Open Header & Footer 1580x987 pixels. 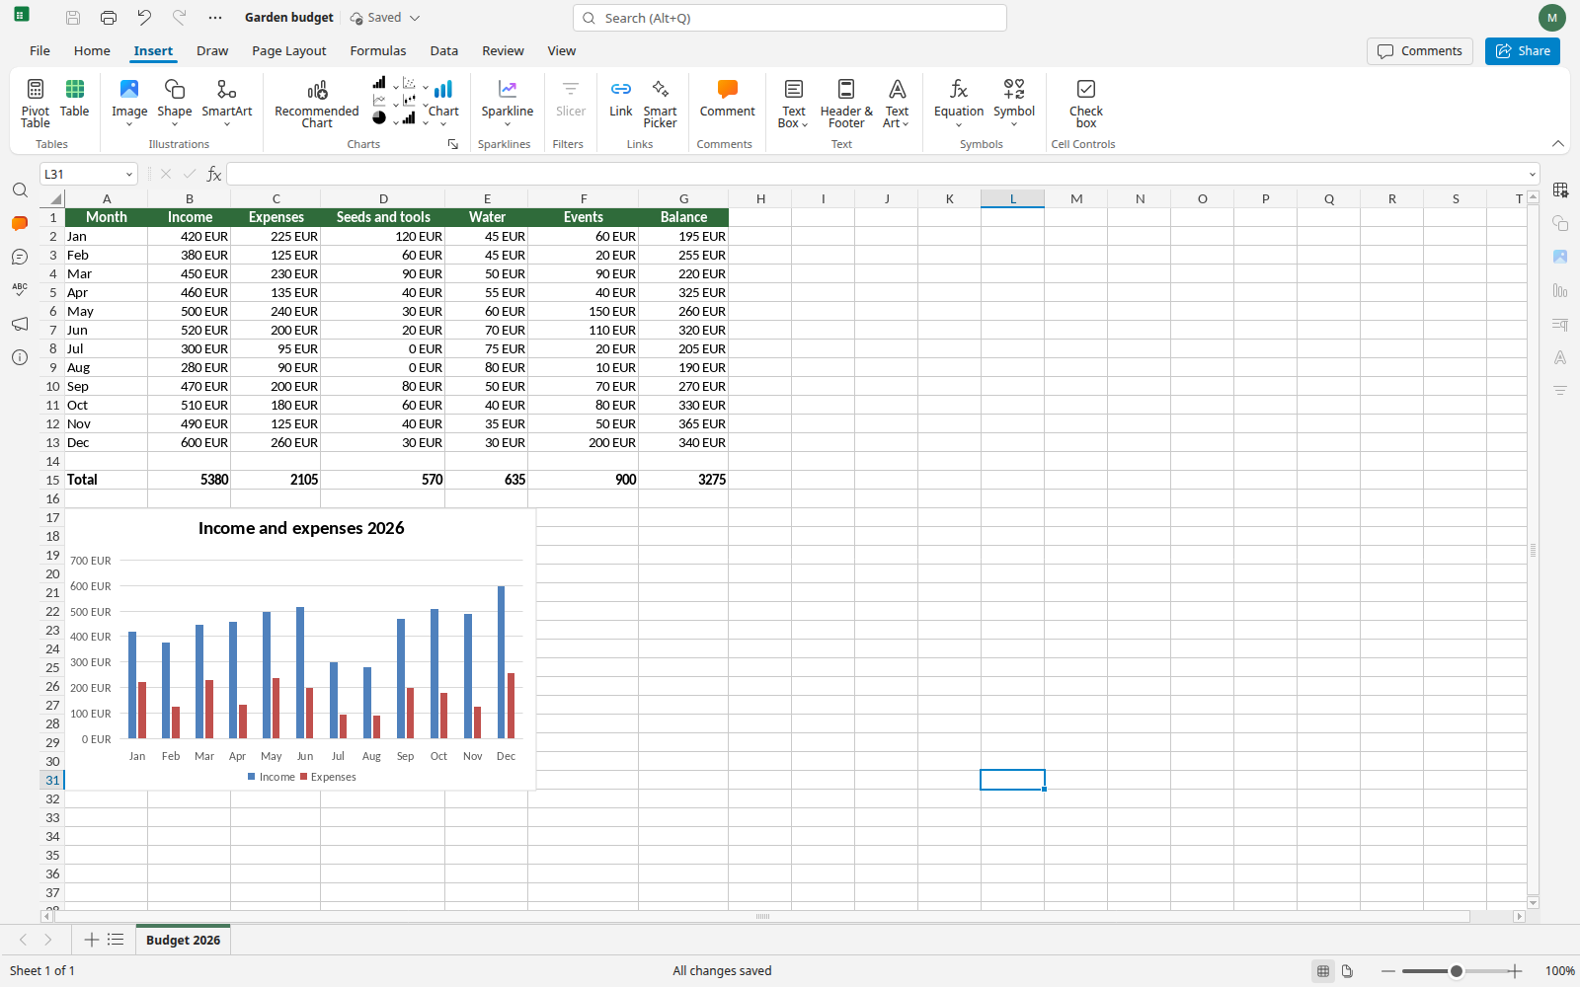point(846,103)
